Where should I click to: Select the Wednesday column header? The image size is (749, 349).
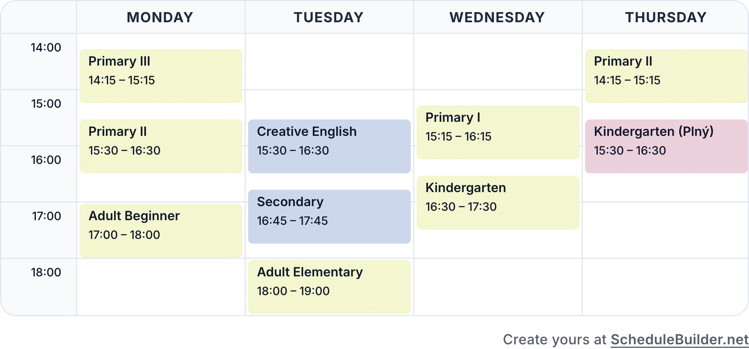tap(497, 17)
